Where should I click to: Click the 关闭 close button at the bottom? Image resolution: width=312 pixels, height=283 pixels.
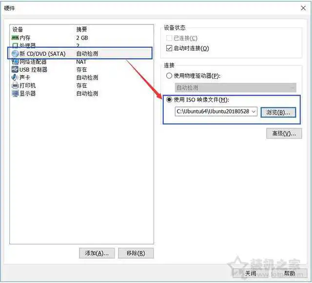(x=251, y=273)
